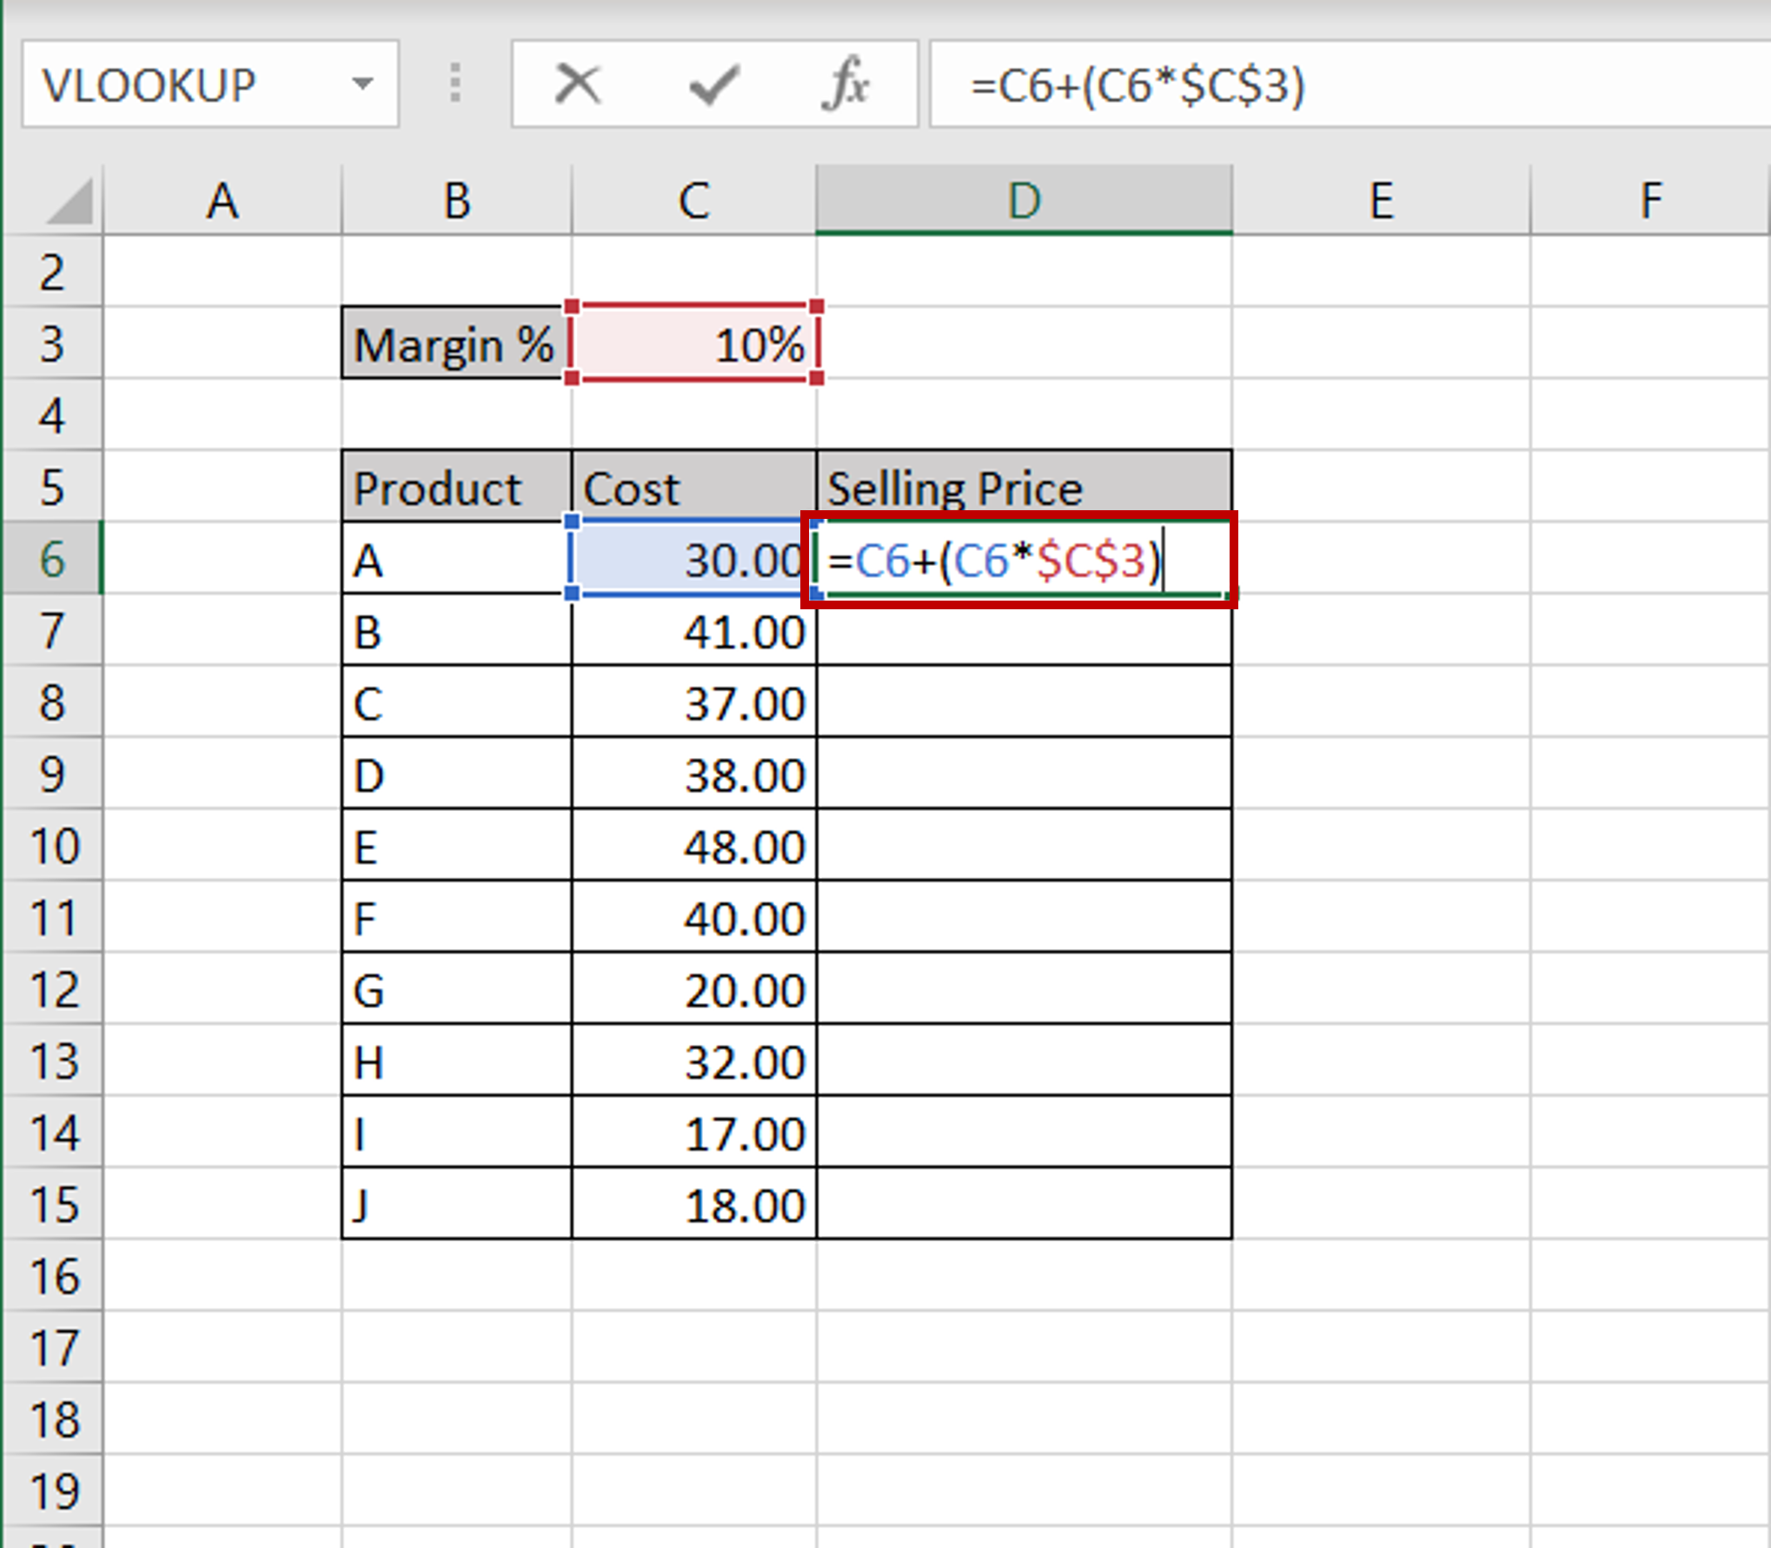Viewport: 1771px width, 1548px height.
Task: Select row 2 header
Action: click(52, 272)
